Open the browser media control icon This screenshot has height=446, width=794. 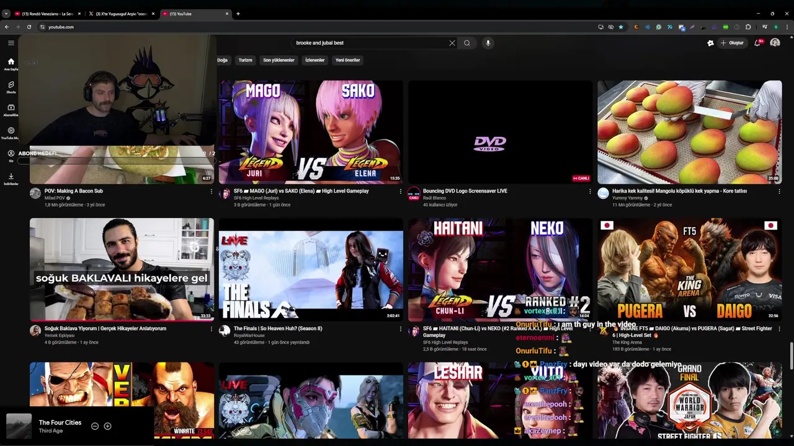click(x=765, y=27)
